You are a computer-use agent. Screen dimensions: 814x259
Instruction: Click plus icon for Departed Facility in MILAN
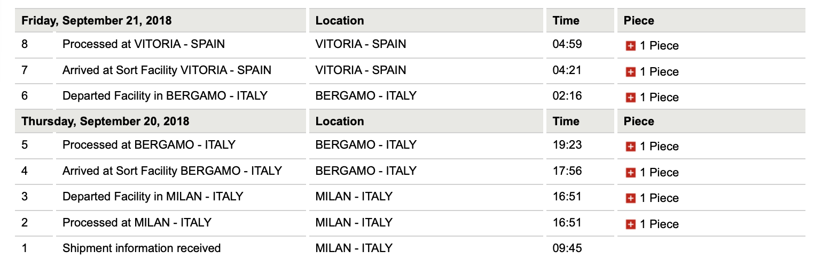coord(630,198)
